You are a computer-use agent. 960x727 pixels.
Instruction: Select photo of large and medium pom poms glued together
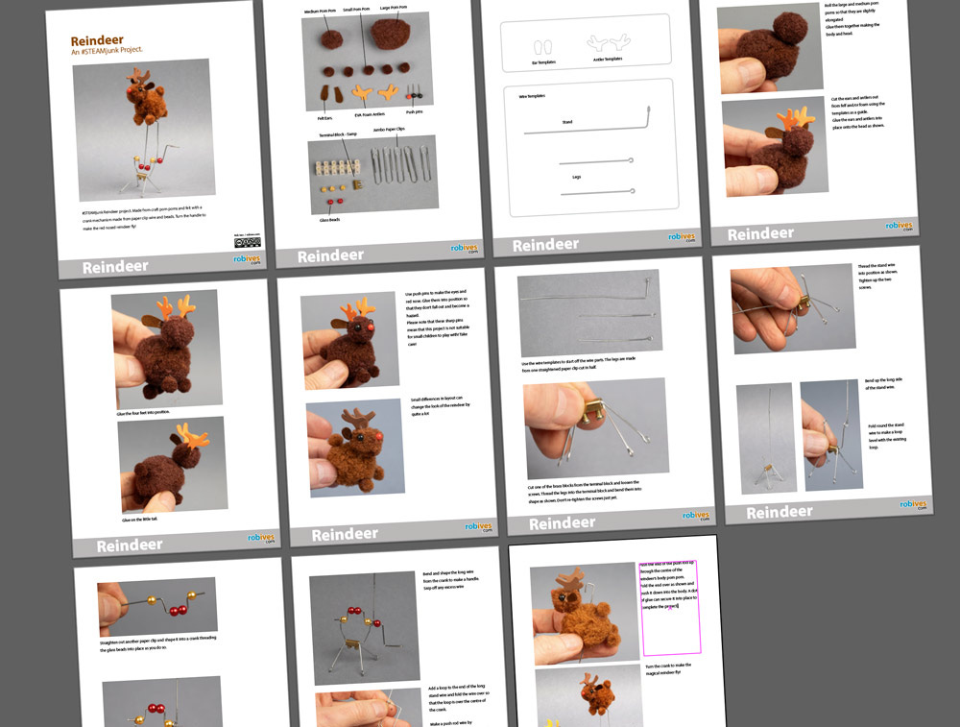[770, 48]
